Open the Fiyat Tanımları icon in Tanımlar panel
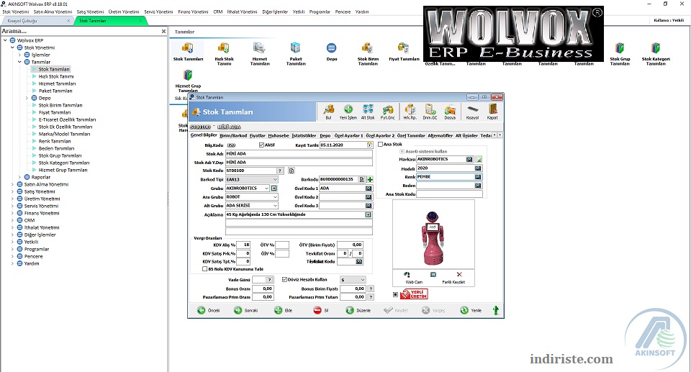Screen dimensions: 691x372 click(404, 52)
